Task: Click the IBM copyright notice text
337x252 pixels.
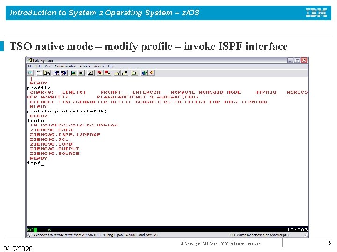Action: pyautogui.click(x=221, y=244)
